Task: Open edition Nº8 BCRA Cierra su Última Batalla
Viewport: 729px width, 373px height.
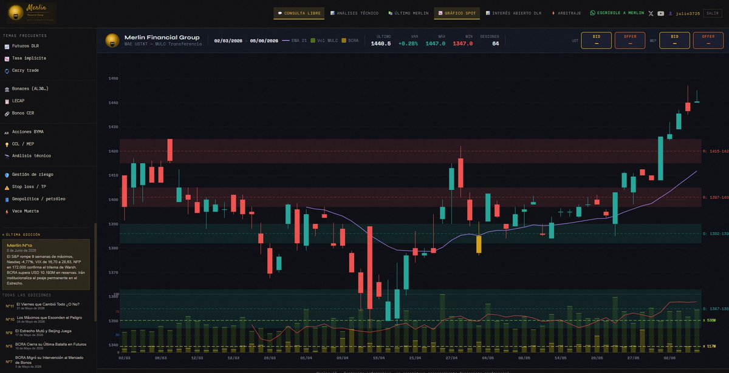Action: [x=46, y=346]
